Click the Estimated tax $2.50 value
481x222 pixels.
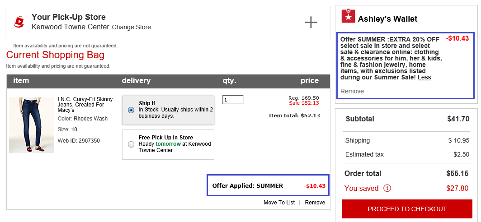(462, 154)
